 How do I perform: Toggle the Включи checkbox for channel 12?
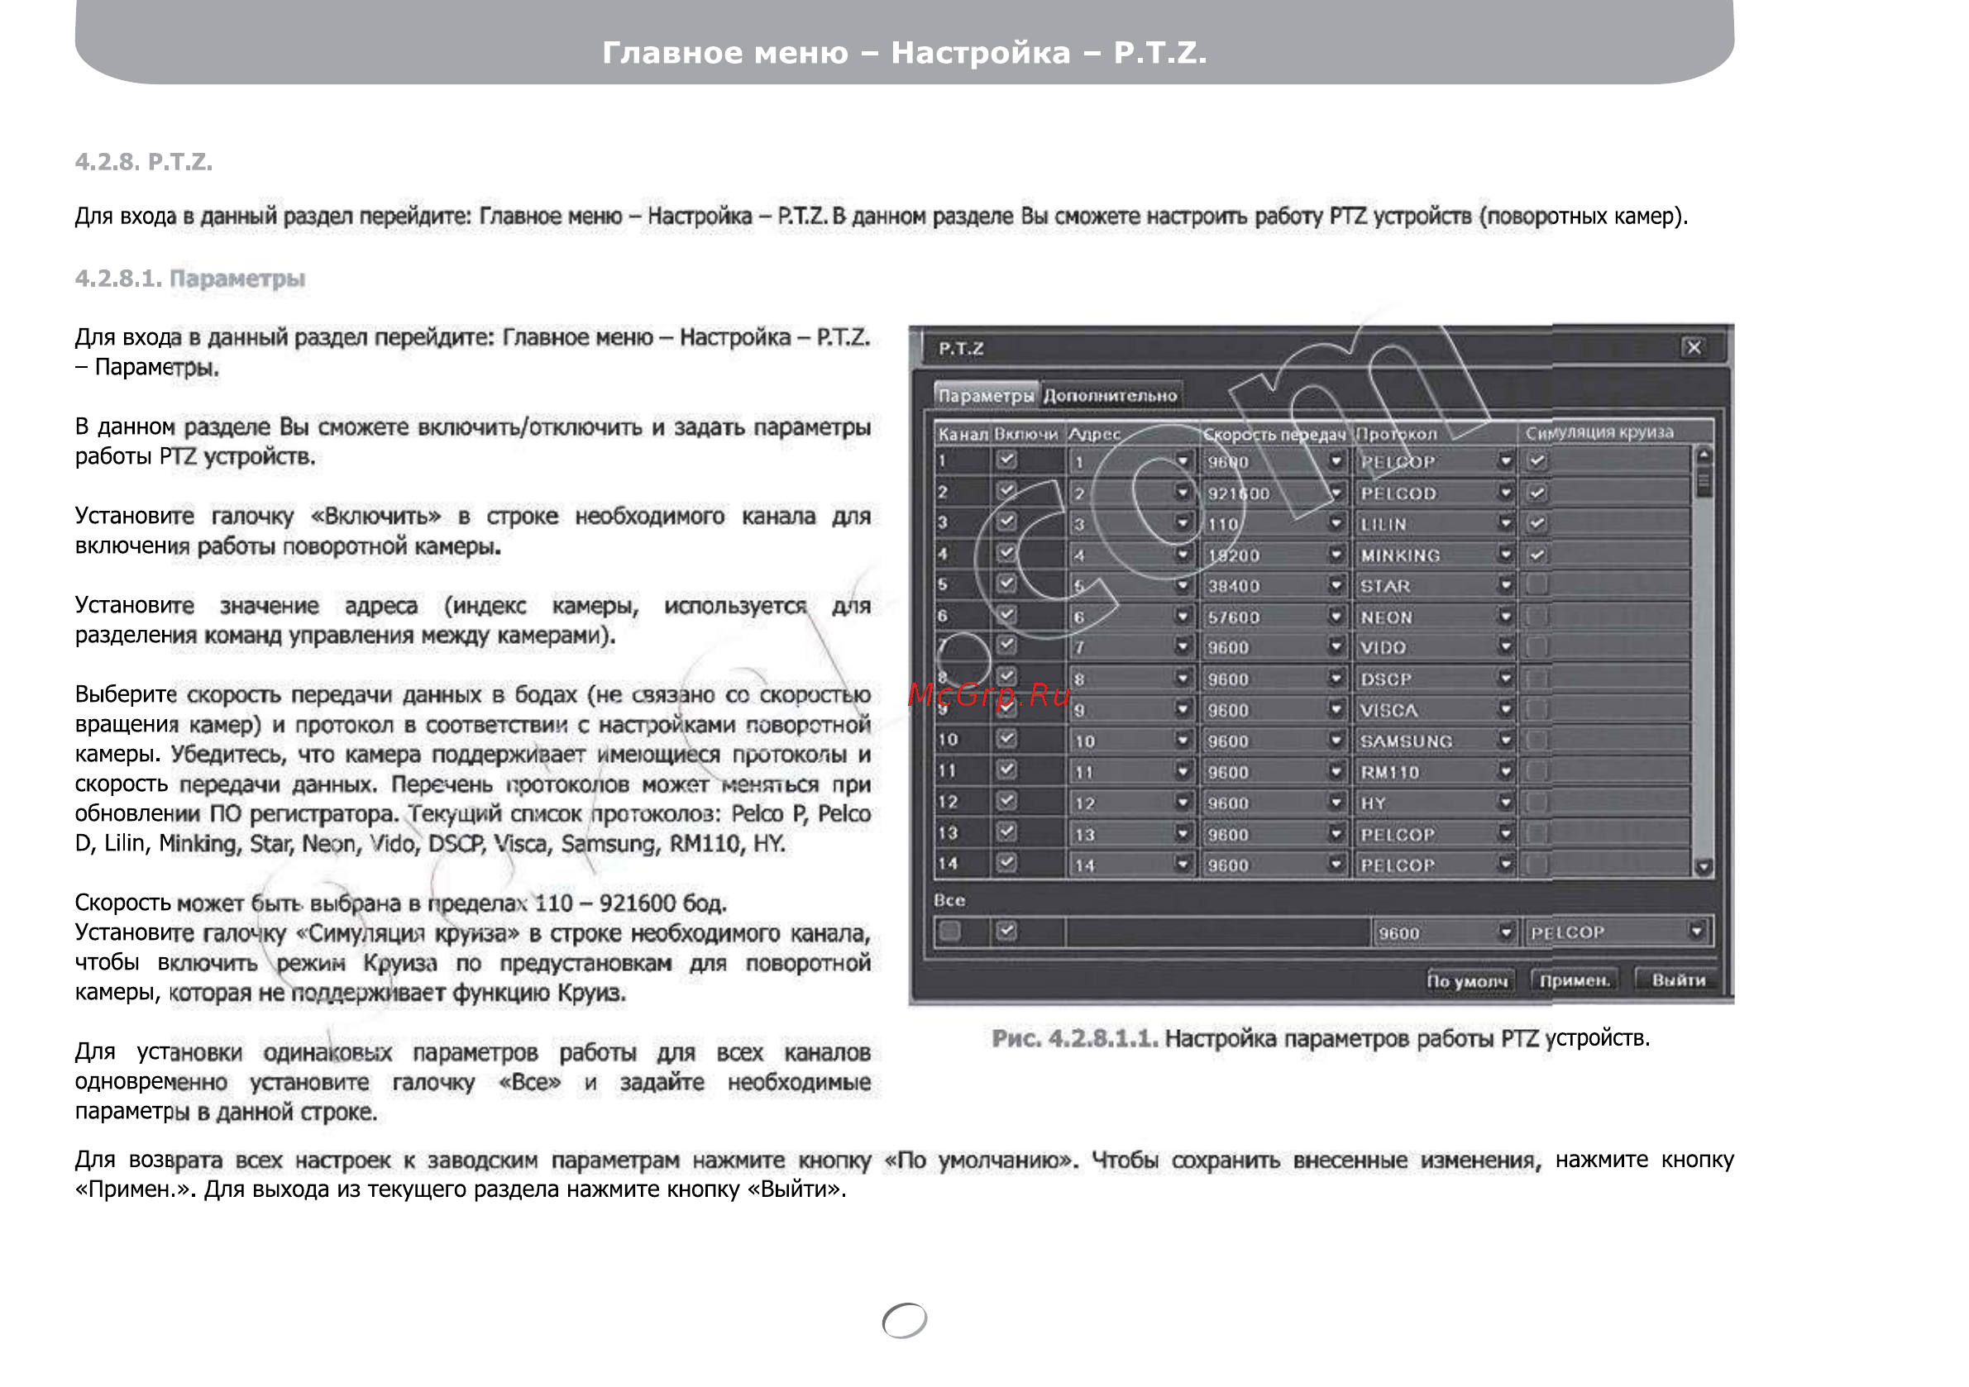coord(1006,802)
